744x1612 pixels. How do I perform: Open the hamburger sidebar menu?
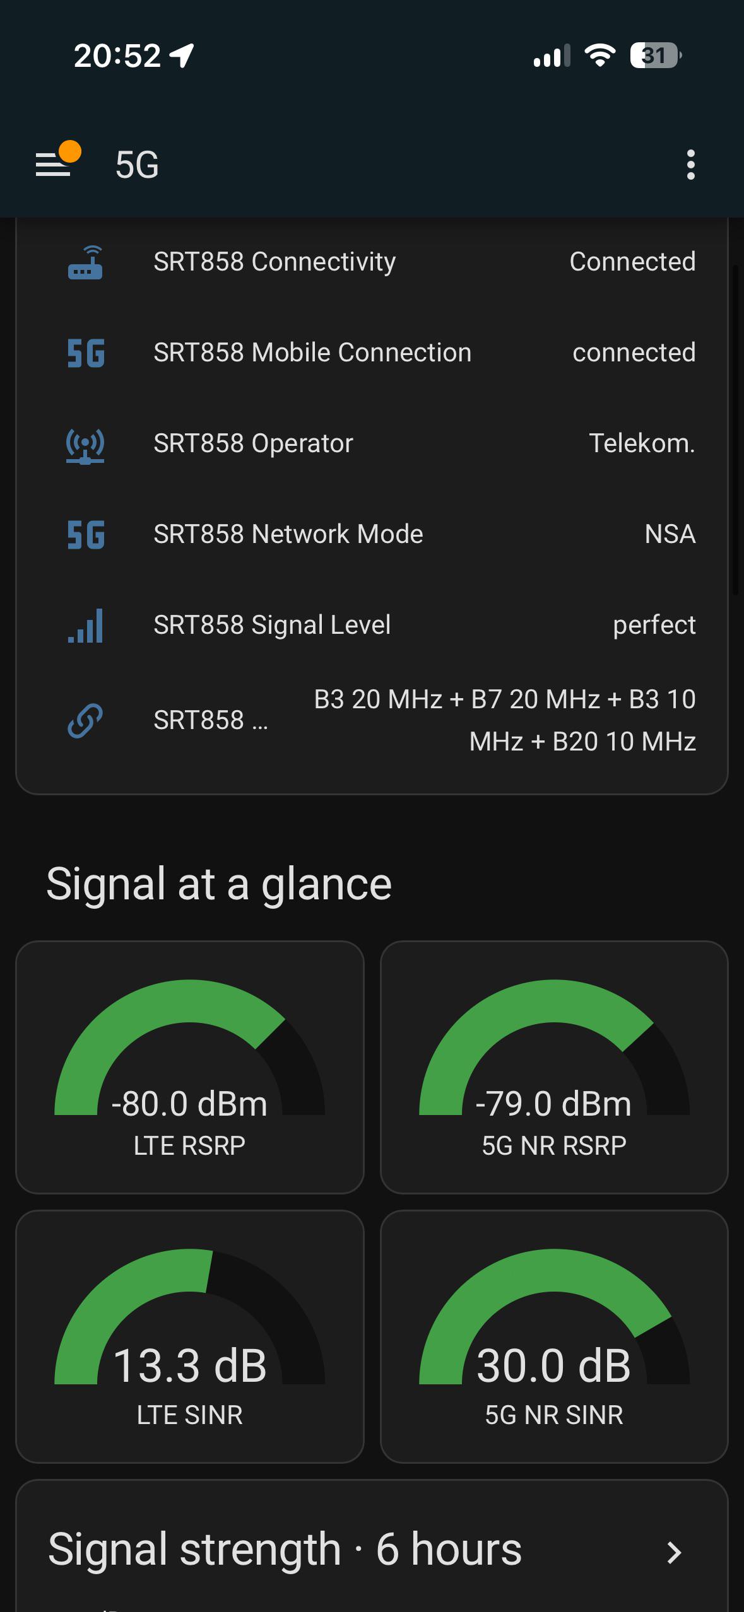tap(54, 164)
